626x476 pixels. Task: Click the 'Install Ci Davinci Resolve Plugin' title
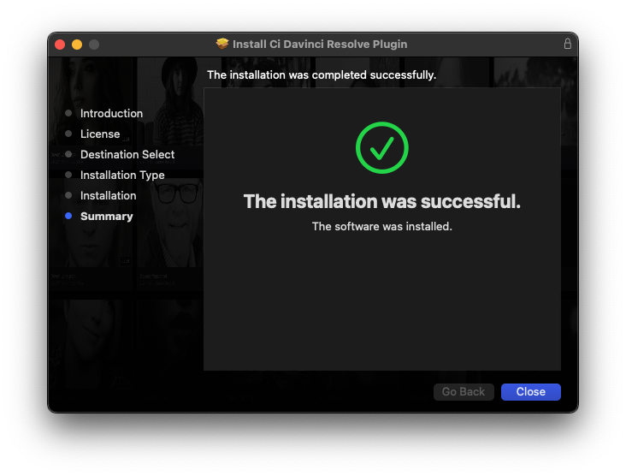click(320, 44)
